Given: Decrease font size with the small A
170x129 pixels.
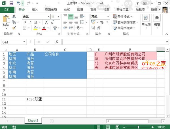Looking at the screenshot, I should (x=52, y=22).
